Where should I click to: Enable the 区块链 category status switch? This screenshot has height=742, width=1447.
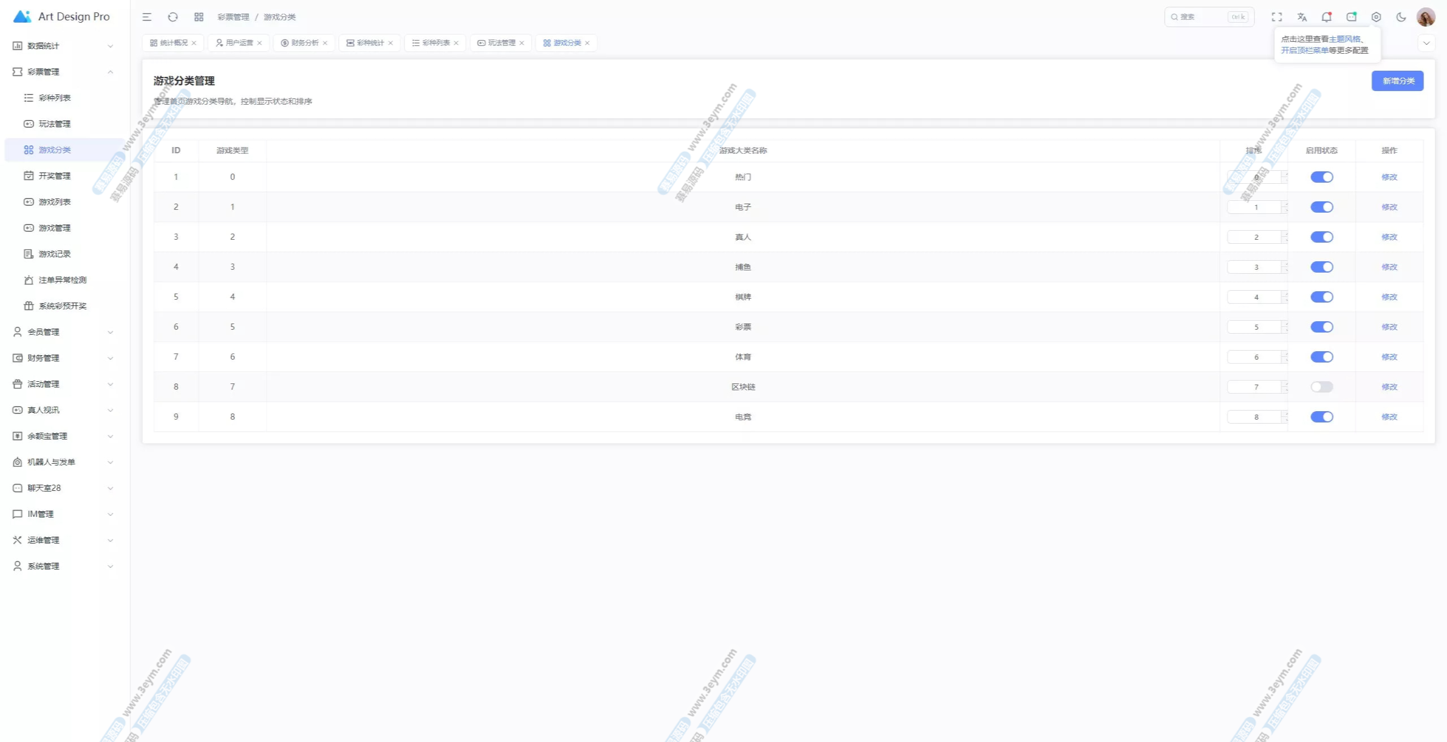[x=1322, y=387]
